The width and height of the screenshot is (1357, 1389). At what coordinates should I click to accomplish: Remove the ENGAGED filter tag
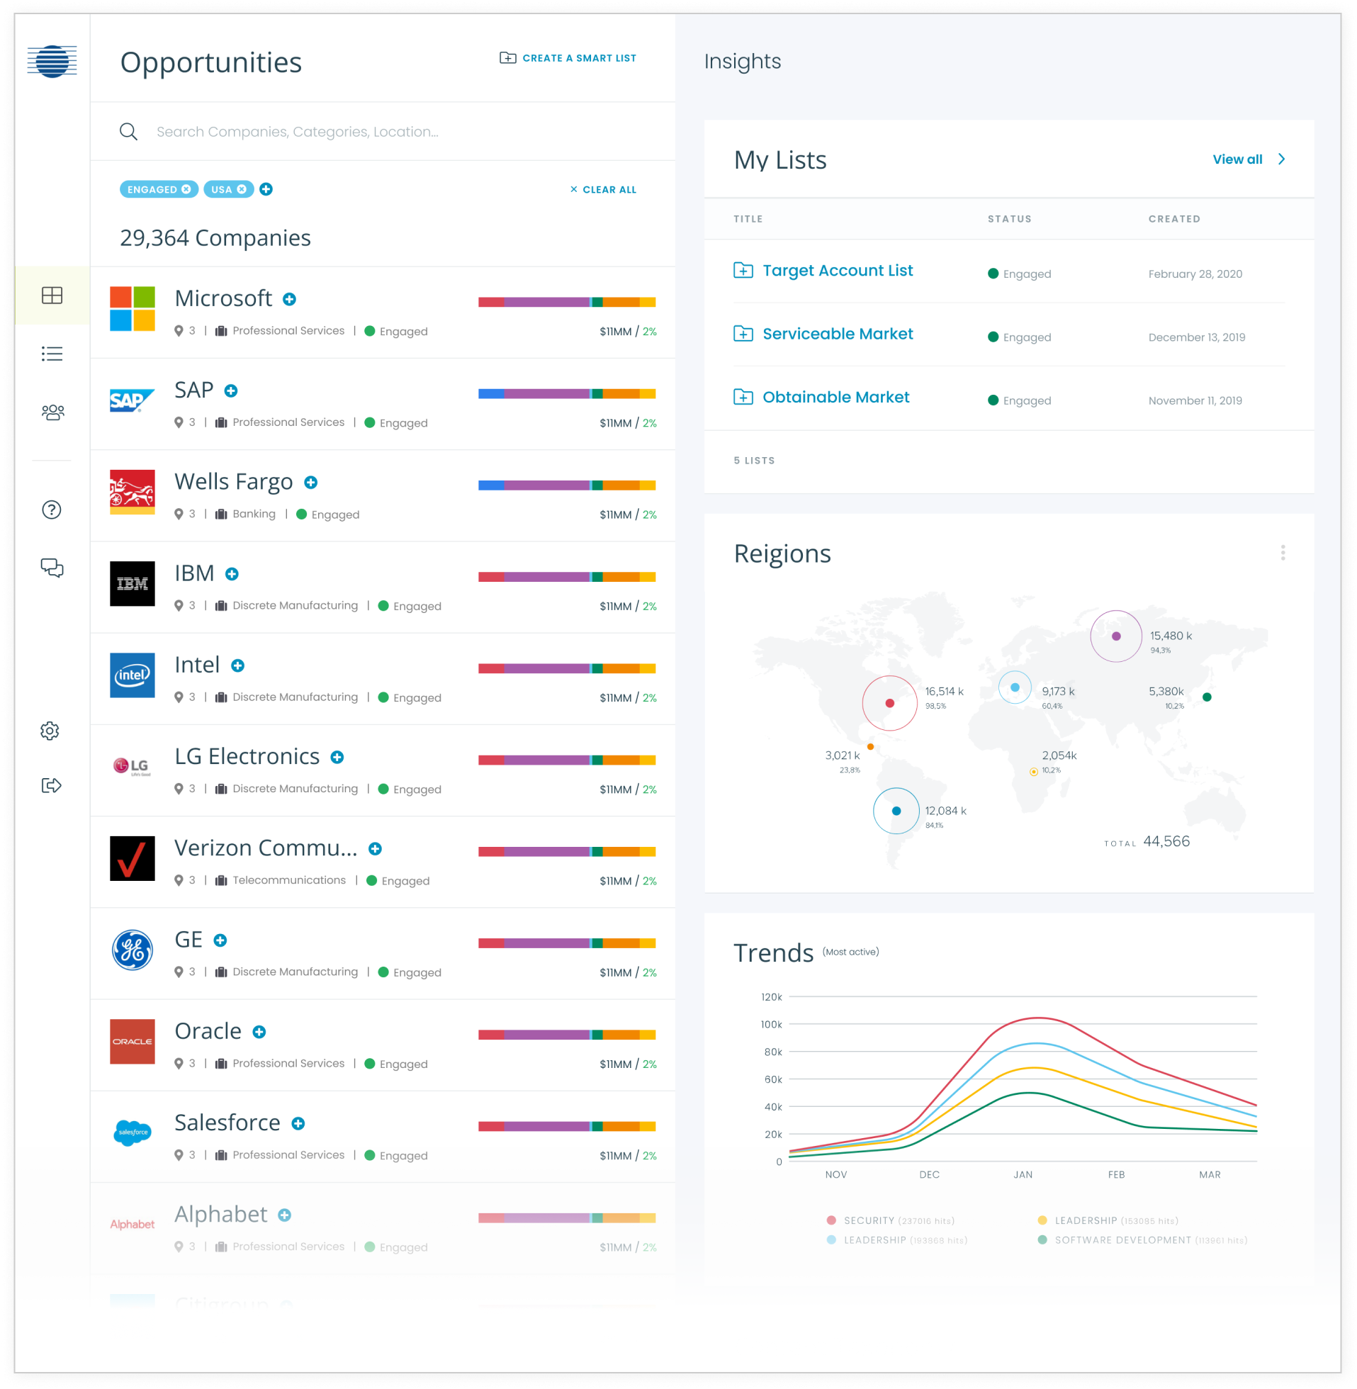[x=186, y=189]
